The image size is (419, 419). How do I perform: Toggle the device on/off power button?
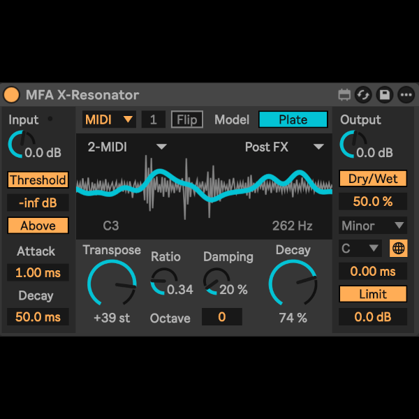(12, 95)
